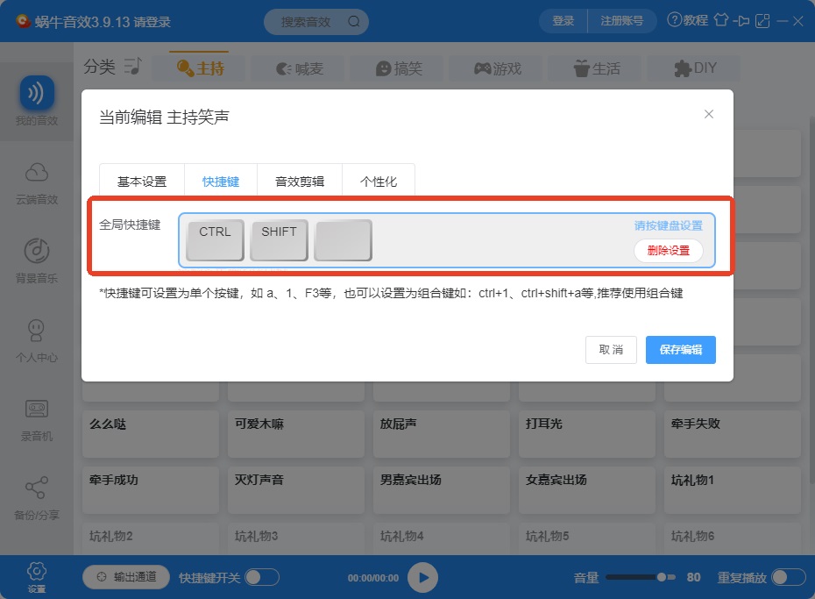Open 设置 gear icon at bottom left

click(x=37, y=572)
